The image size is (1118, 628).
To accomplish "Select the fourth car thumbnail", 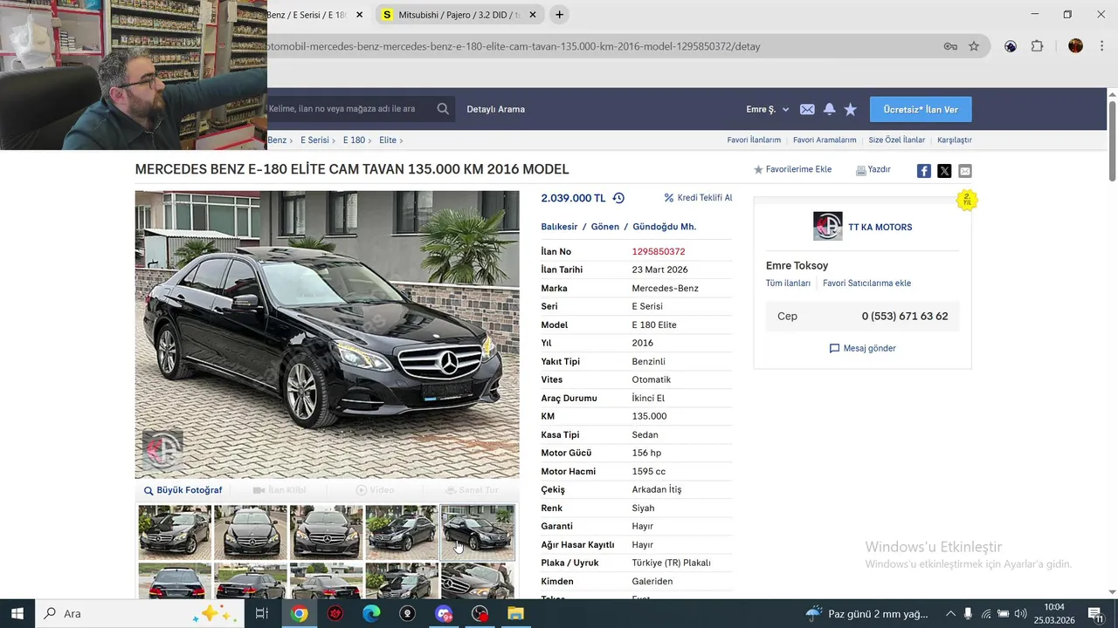I will click(x=402, y=532).
